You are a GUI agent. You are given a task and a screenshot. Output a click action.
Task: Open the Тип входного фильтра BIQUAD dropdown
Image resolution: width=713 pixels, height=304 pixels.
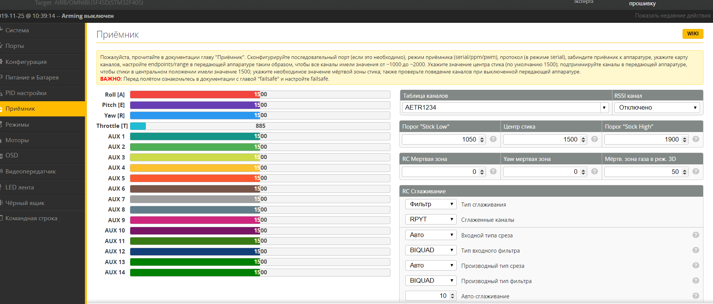(431, 250)
